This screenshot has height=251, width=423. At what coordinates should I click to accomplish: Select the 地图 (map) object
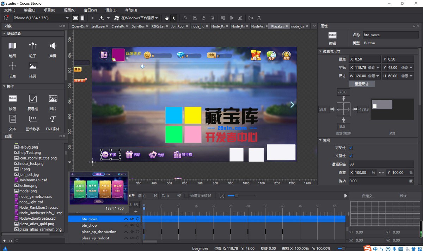(12, 49)
